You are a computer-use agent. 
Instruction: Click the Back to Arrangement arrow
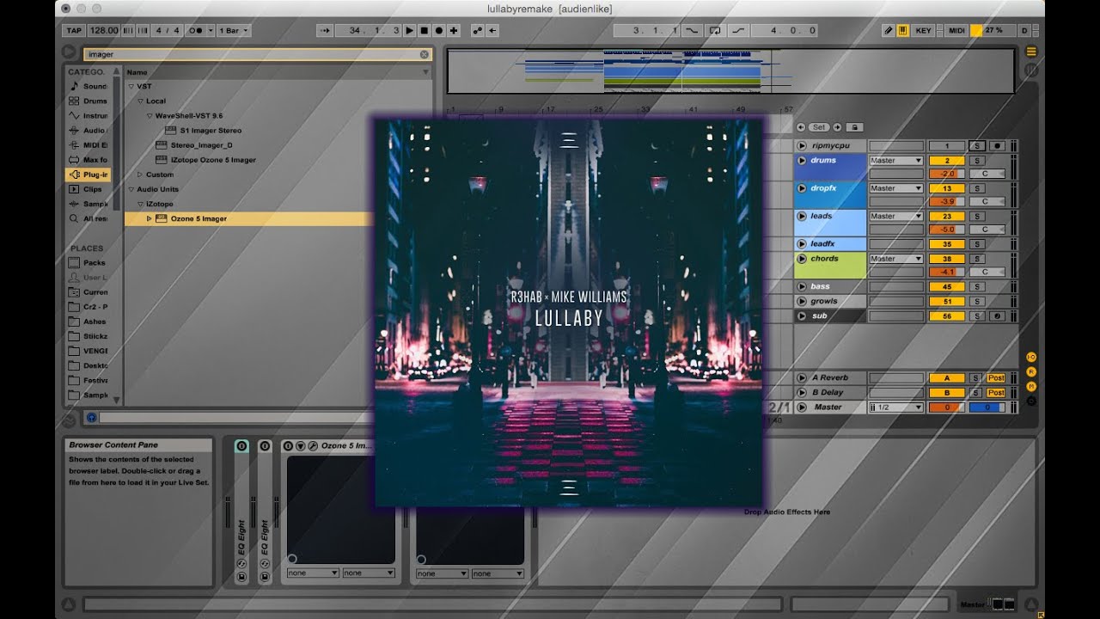pos(493,30)
